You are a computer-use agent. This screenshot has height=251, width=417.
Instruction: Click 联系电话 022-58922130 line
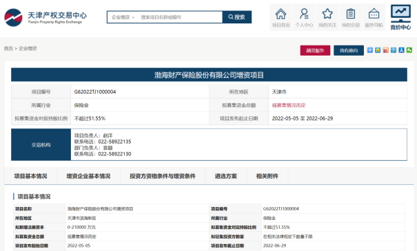pyautogui.click(x=103, y=154)
